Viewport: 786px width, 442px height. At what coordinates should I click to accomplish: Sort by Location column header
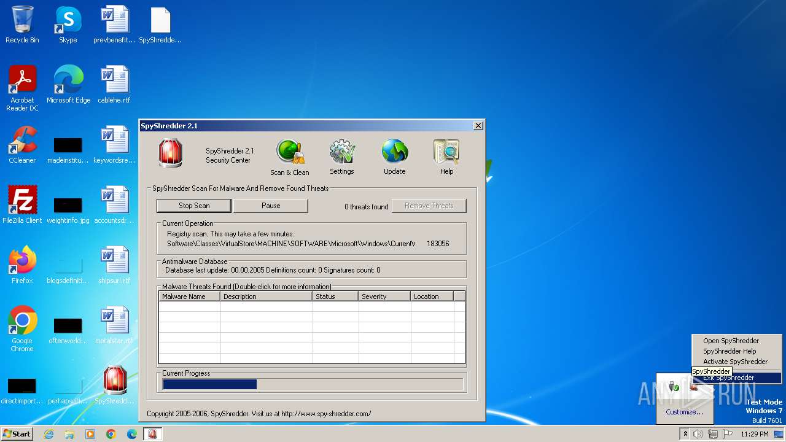[432, 297]
